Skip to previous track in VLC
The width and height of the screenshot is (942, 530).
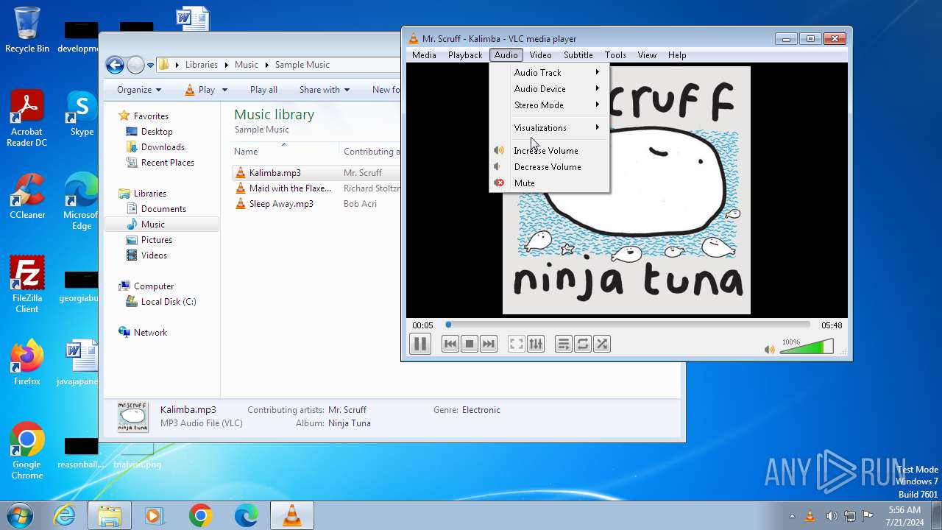(450, 344)
